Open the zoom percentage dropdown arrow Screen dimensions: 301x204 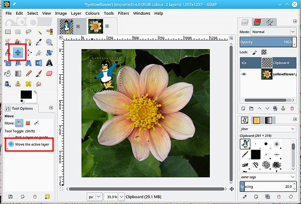click(122, 197)
